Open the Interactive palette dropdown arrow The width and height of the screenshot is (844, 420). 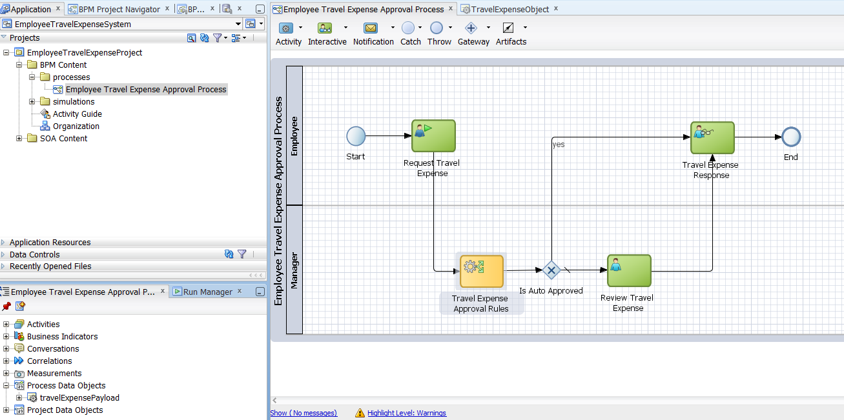tap(345, 28)
